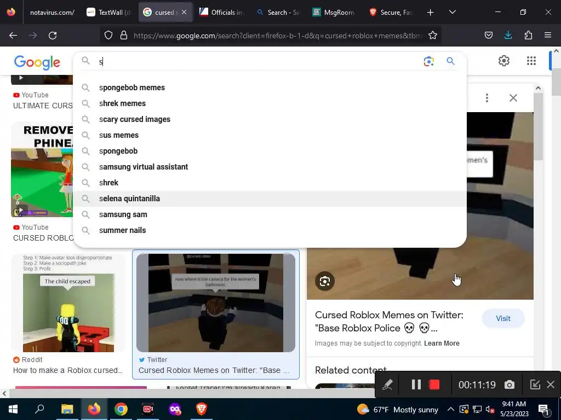This screenshot has width=561, height=420.
Task: Switch to the Search tab
Action: (278, 13)
